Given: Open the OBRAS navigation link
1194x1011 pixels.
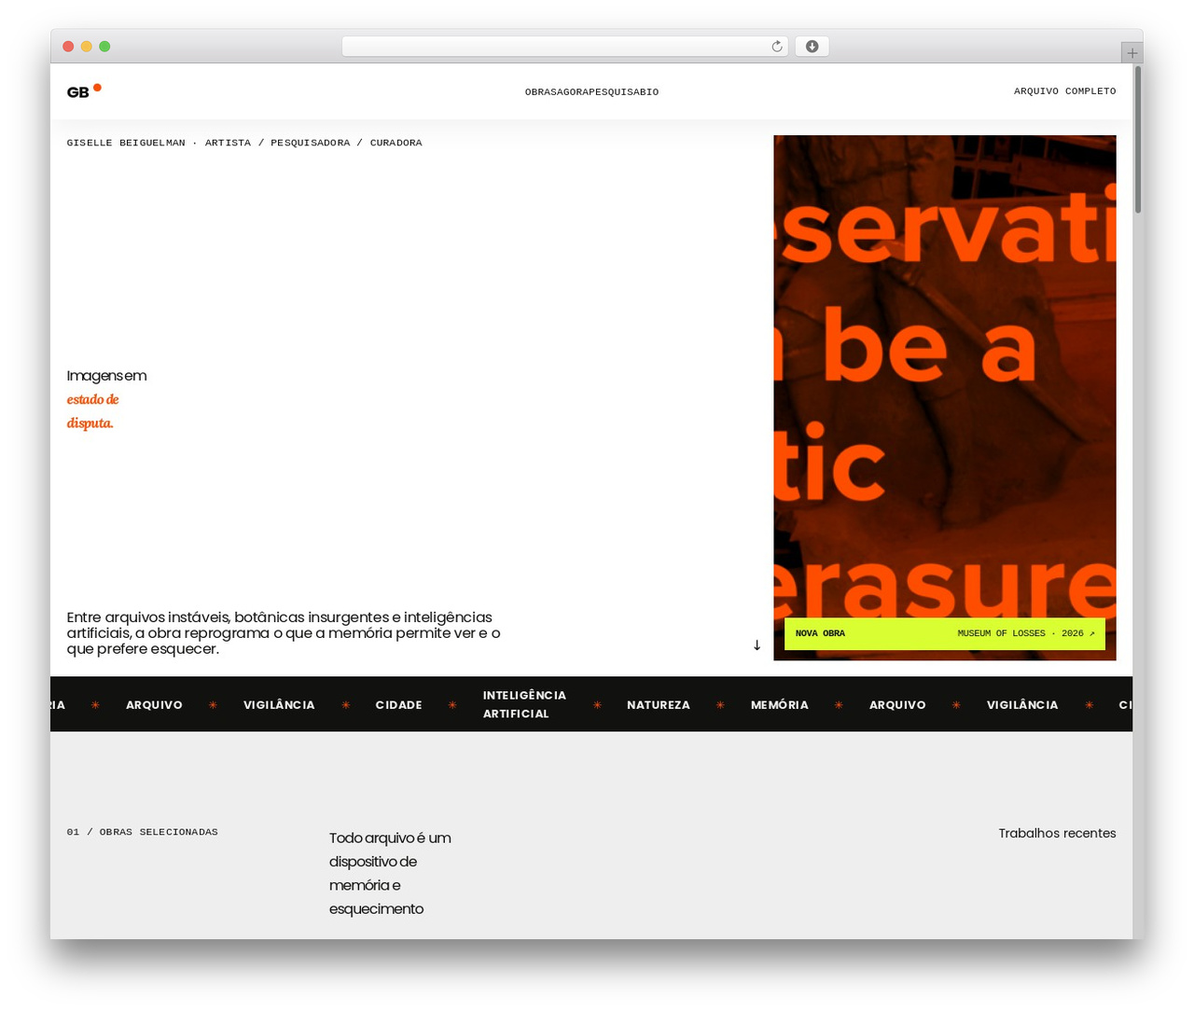Looking at the screenshot, I should 539,92.
